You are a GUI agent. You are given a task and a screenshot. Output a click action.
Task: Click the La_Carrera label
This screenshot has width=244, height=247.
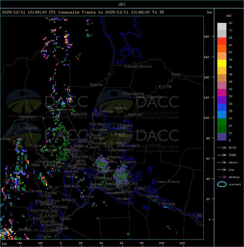(x=33, y=191)
